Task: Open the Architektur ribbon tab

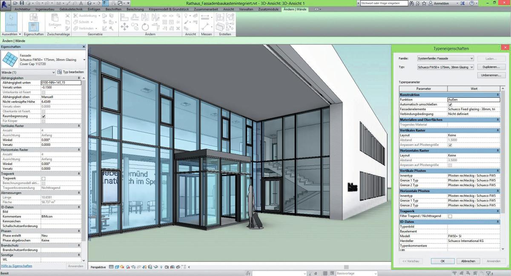Action: (23, 9)
